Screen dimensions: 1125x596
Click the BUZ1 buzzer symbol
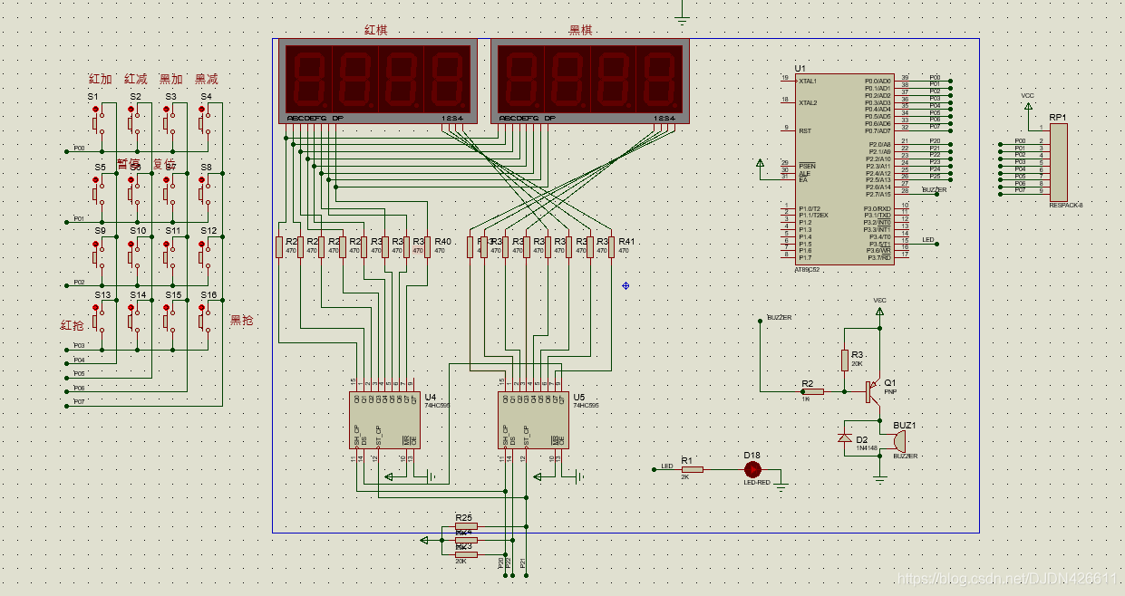tap(899, 441)
